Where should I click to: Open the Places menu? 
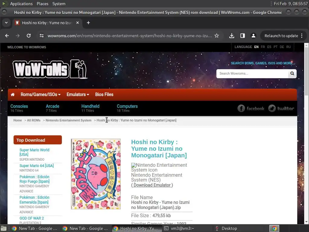42,4
